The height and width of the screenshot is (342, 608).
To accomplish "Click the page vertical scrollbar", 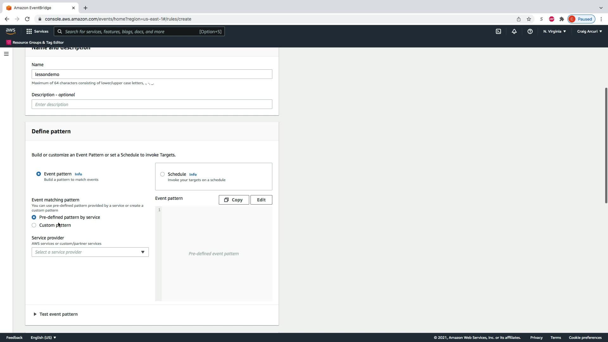I will pos(606,146).
